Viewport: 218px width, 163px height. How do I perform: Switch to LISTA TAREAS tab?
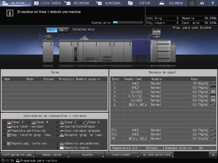point(47,3)
